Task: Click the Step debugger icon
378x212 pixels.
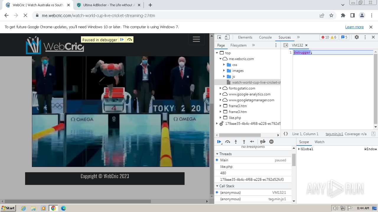Action: (252, 142)
